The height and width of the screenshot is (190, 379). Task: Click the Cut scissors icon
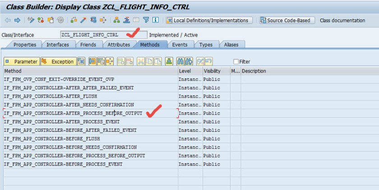click(x=141, y=62)
